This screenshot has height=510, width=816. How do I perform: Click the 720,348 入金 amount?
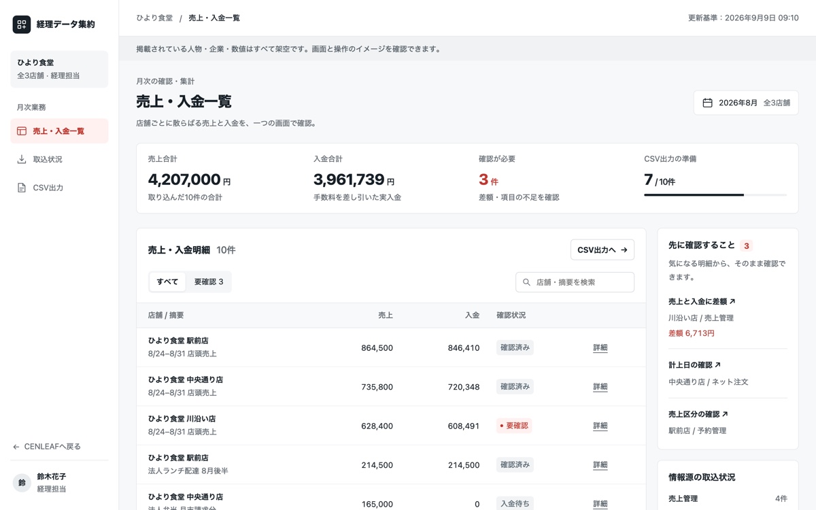(x=464, y=387)
